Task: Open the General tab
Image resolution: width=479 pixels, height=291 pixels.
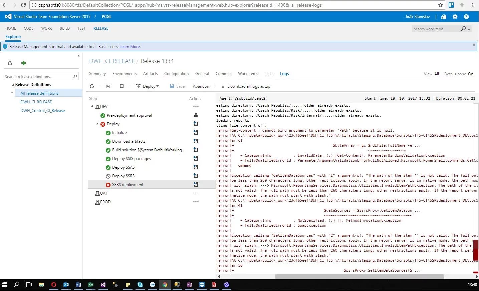Action: (202, 74)
